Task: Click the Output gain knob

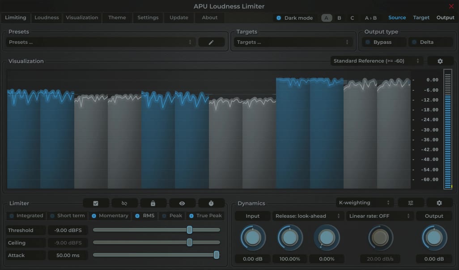Action: 434,238
